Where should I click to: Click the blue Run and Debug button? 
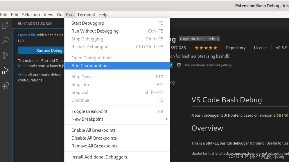coord(41,50)
